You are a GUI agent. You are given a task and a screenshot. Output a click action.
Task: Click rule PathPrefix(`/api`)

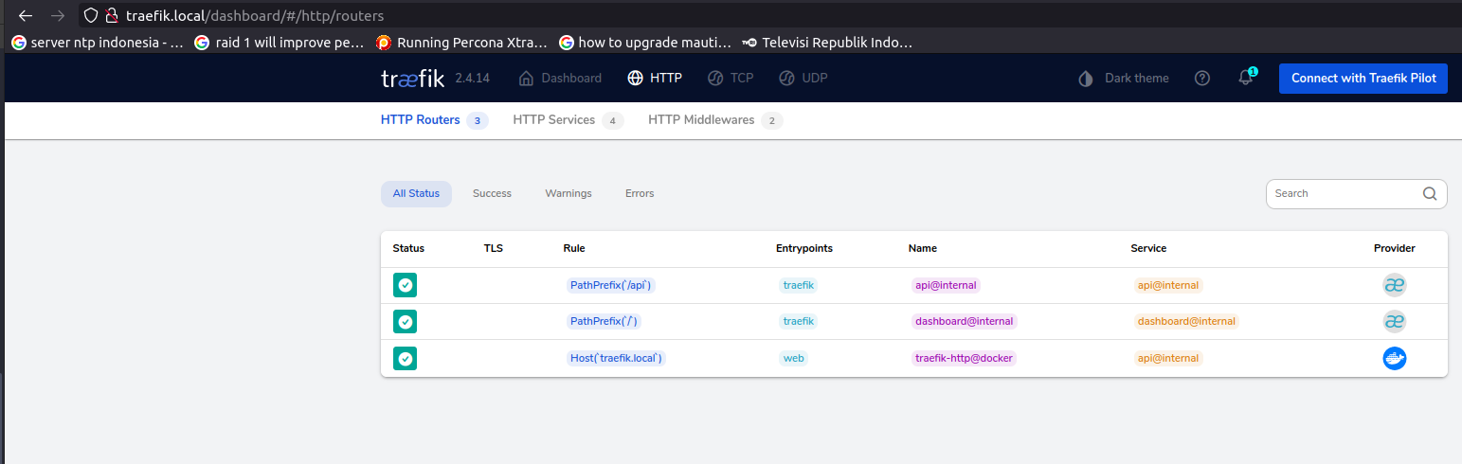pos(611,285)
